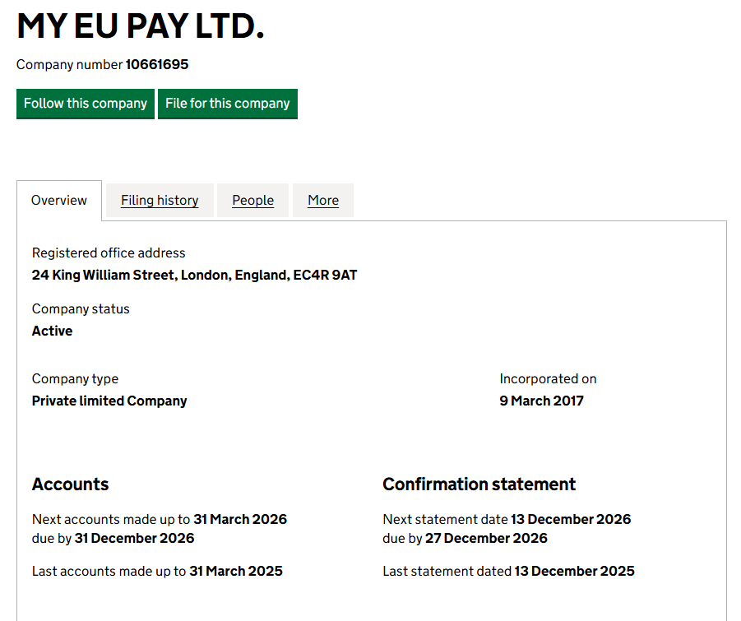
Task: Switch to the Overview tab
Action: coord(59,201)
